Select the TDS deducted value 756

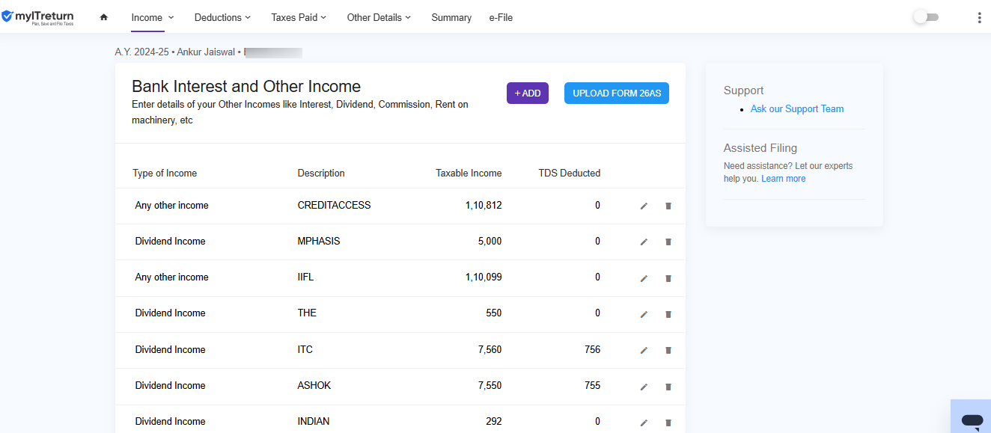coord(592,349)
